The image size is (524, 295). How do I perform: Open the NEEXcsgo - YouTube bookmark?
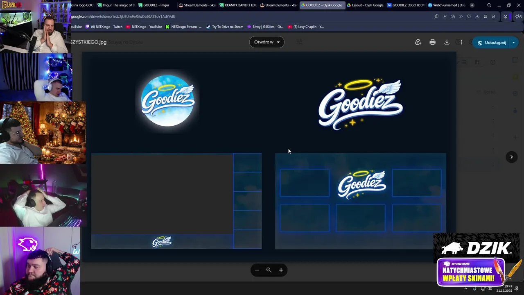tap(144, 27)
